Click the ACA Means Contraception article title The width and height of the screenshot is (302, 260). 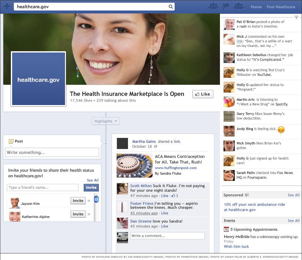(180, 159)
